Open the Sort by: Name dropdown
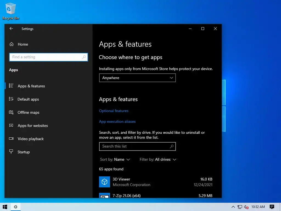 point(115,159)
